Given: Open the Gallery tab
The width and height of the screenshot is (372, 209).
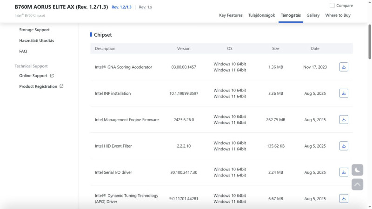Looking at the screenshot, I should point(313,15).
